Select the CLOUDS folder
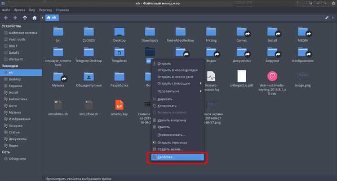The image size is (337, 181). point(89,34)
